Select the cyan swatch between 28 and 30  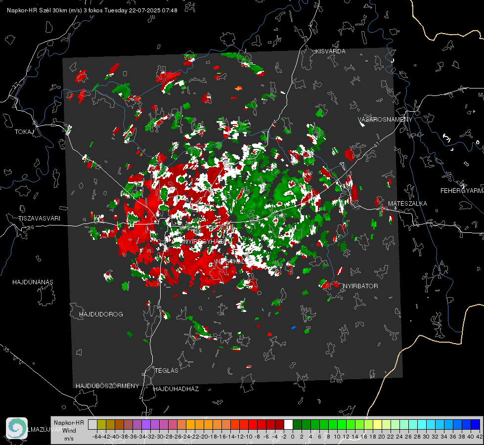[x=422, y=424]
